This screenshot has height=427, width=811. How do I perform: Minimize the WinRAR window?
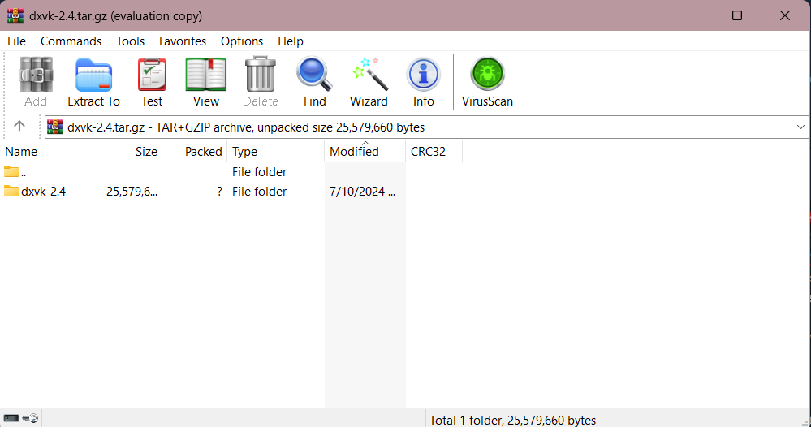[690, 15]
